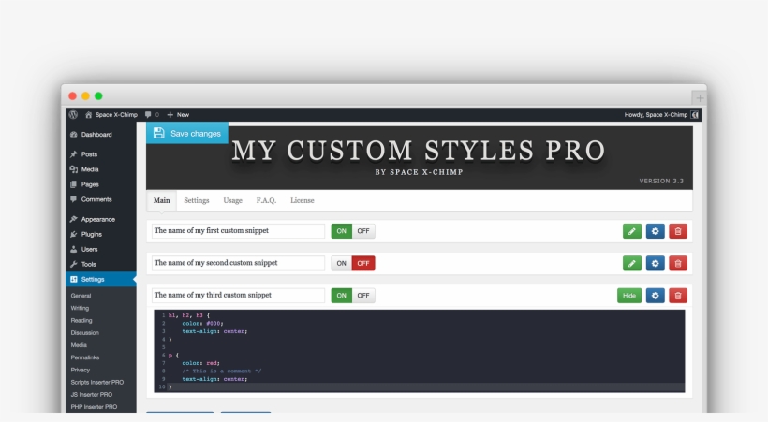Toggle ON/OFF switch for first snippet
This screenshot has height=422, width=768.
click(353, 231)
